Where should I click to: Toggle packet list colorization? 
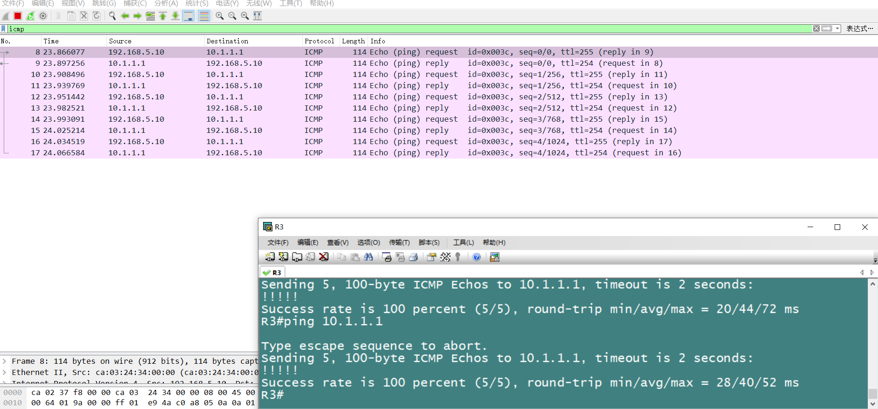[204, 16]
